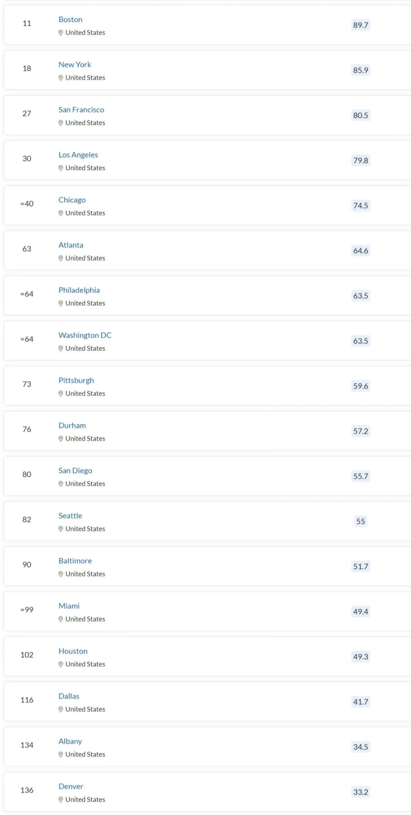Click the location pin under Pittsburgh

(61, 394)
